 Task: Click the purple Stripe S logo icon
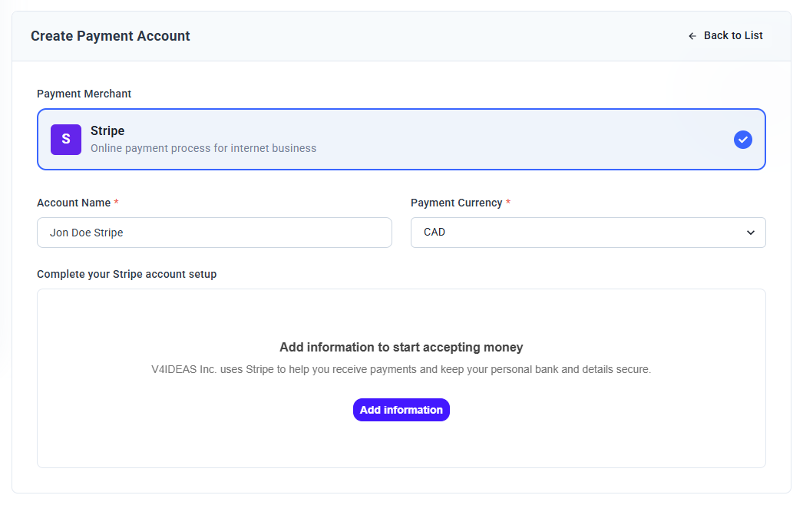click(x=65, y=140)
